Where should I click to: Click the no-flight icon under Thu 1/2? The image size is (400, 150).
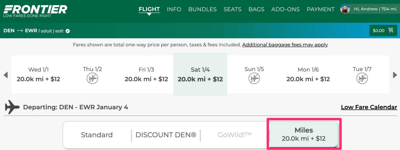[92, 78]
